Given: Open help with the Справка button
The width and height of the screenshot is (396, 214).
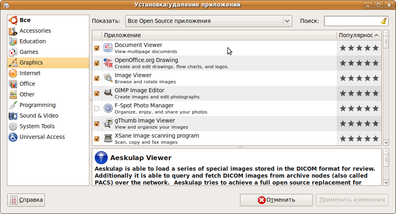Looking at the screenshot, I should click(x=26, y=200).
